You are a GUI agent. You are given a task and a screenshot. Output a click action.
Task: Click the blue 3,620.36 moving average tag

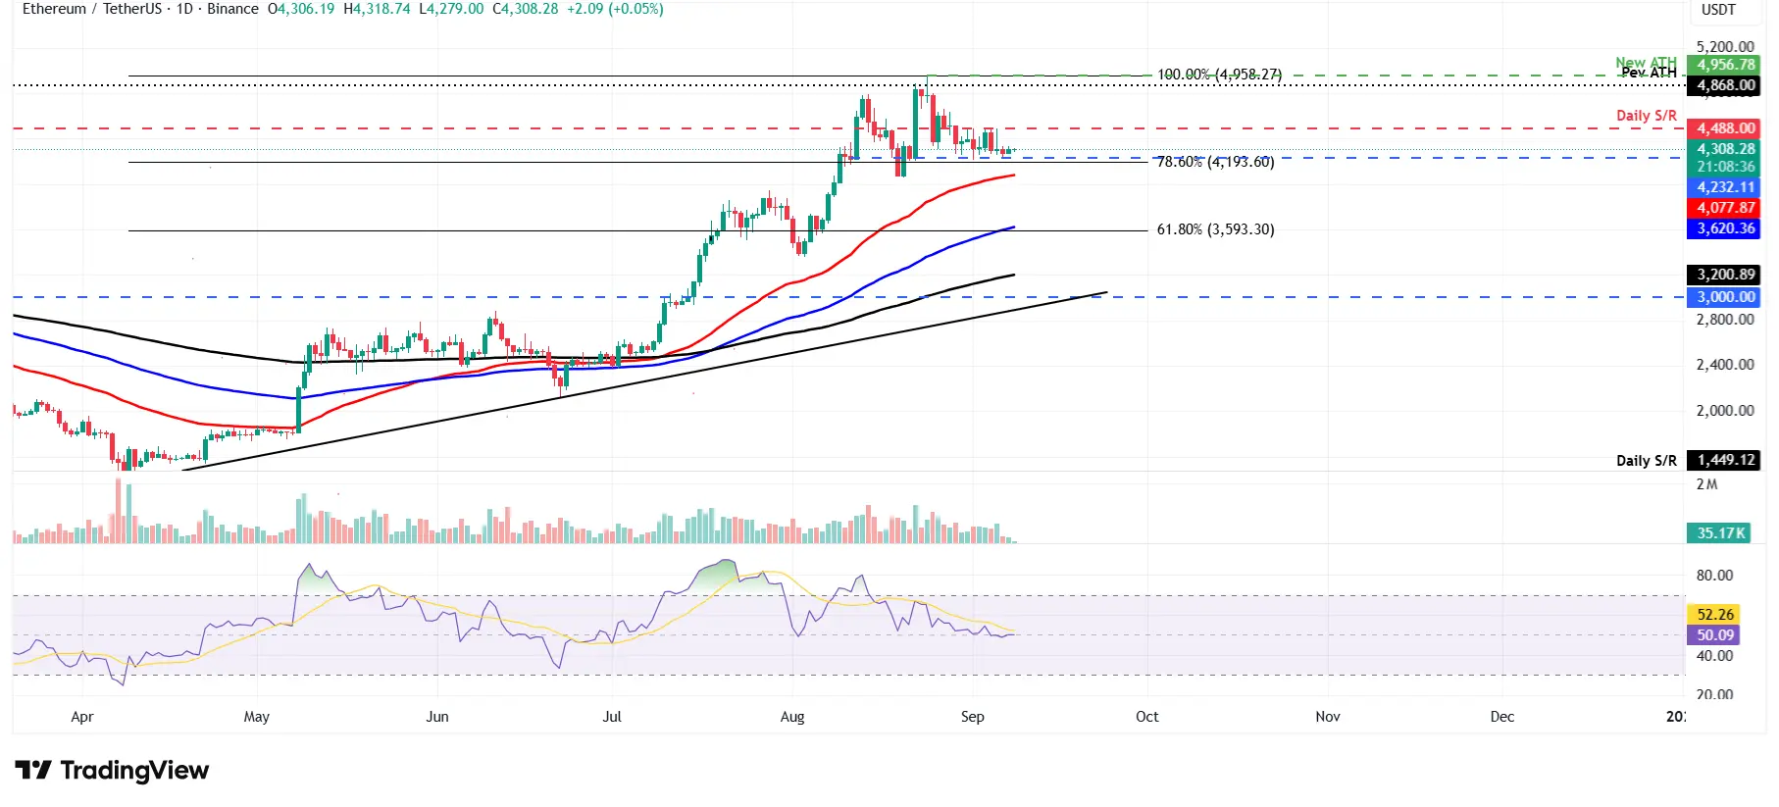[x=1725, y=228]
